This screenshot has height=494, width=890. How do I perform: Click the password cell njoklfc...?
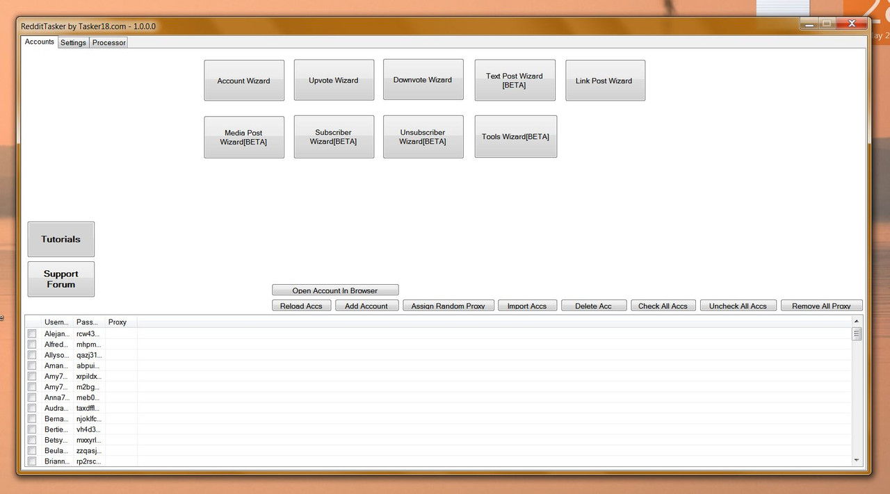(x=89, y=419)
